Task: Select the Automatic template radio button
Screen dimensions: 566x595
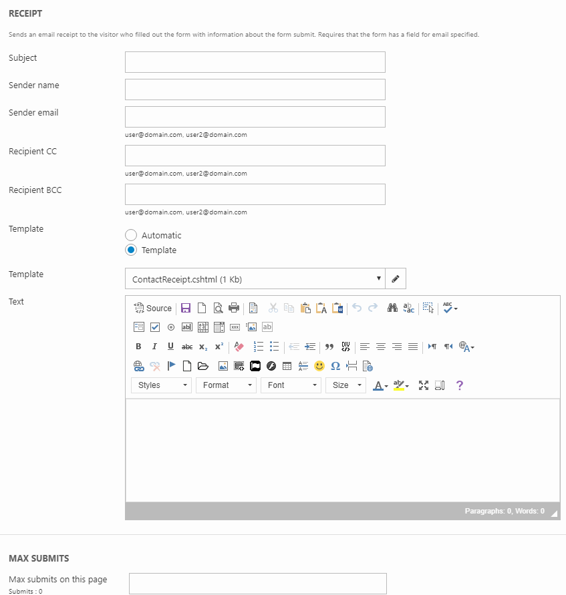Action: pyautogui.click(x=131, y=235)
